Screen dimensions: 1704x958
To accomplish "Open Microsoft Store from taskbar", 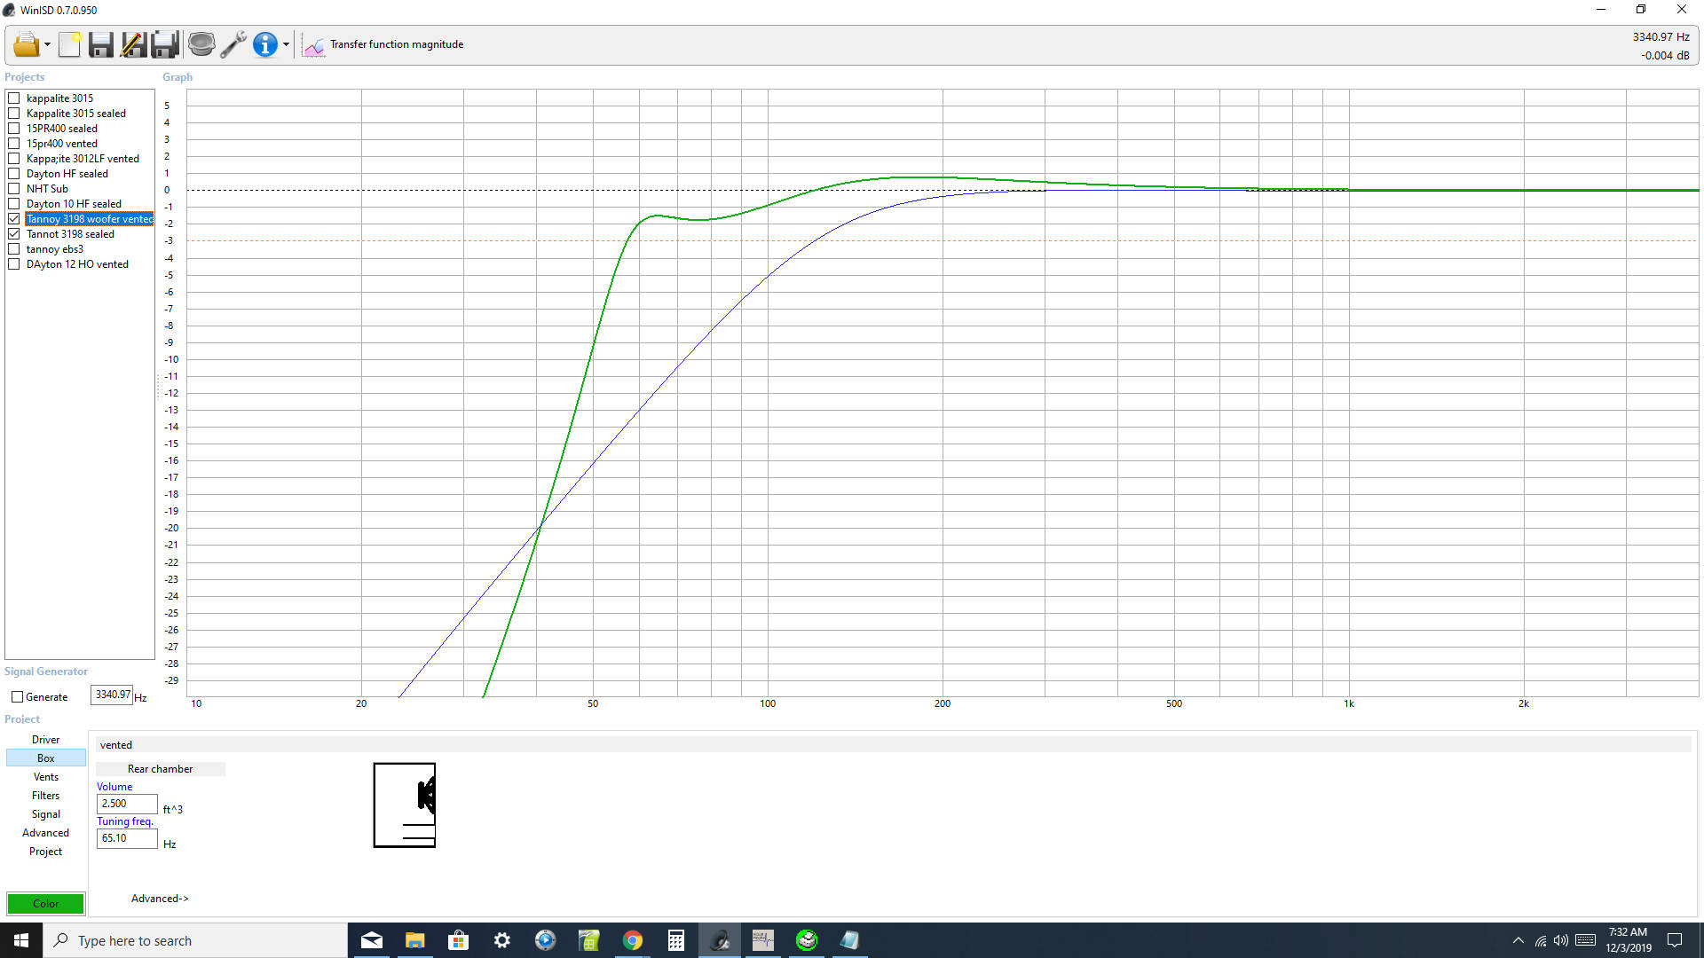I will (x=459, y=940).
